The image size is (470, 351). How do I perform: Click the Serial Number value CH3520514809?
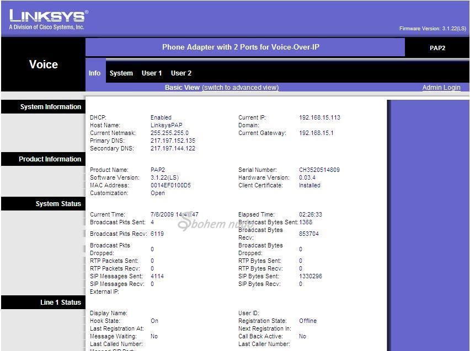(x=319, y=170)
